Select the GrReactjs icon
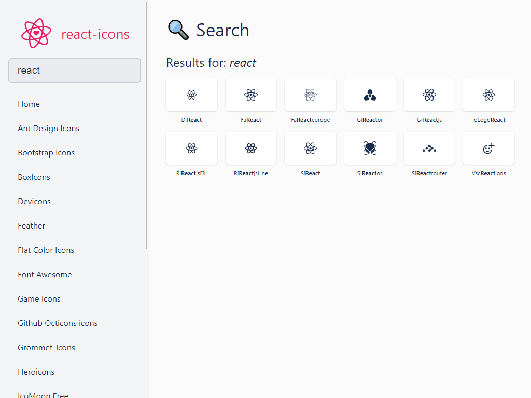Screen dimensions: 531x398 pos(429,95)
